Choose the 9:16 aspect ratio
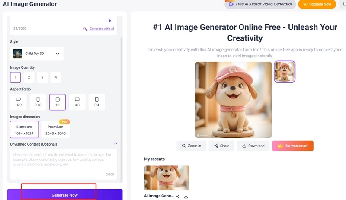The width and height of the screenshot is (346, 200). tap(38, 102)
